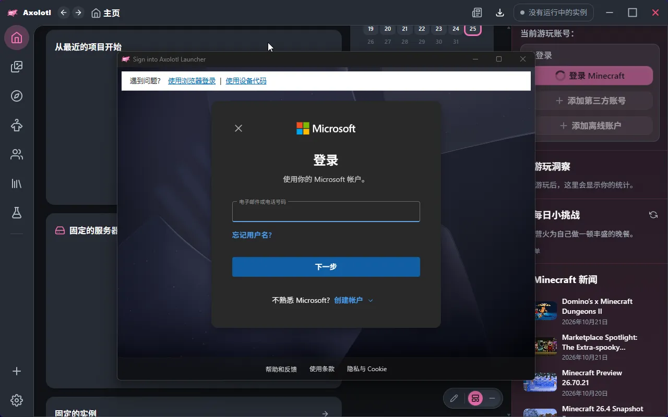This screenshot has width=668, height=417.
Task: Click the friends (people) sidebar icon
Action: click(x=17, y=154)
